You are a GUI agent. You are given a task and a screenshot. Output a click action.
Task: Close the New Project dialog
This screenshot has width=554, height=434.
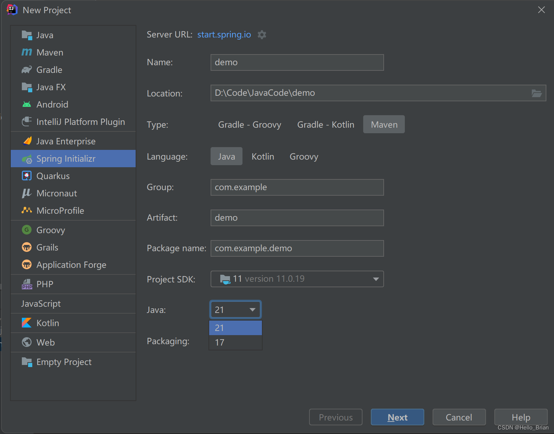click(542, 10)
